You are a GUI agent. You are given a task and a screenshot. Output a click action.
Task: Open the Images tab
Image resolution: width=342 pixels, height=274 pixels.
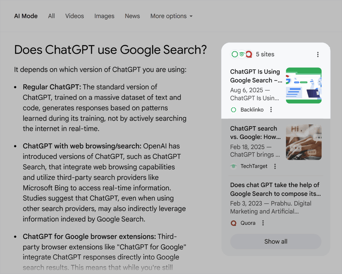104,16
